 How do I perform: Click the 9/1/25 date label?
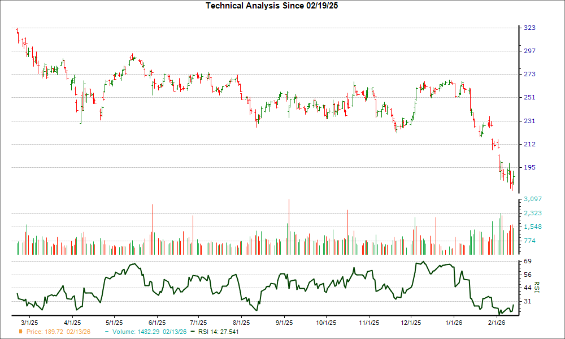tap(284, 322)
